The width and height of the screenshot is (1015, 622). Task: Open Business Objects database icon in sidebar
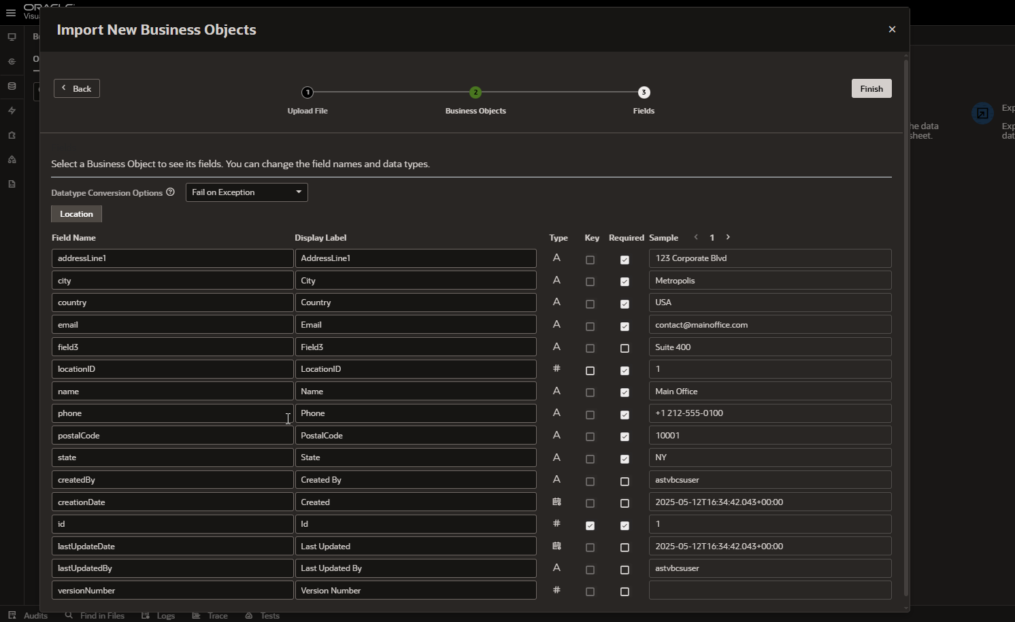[x=12, y=86]
